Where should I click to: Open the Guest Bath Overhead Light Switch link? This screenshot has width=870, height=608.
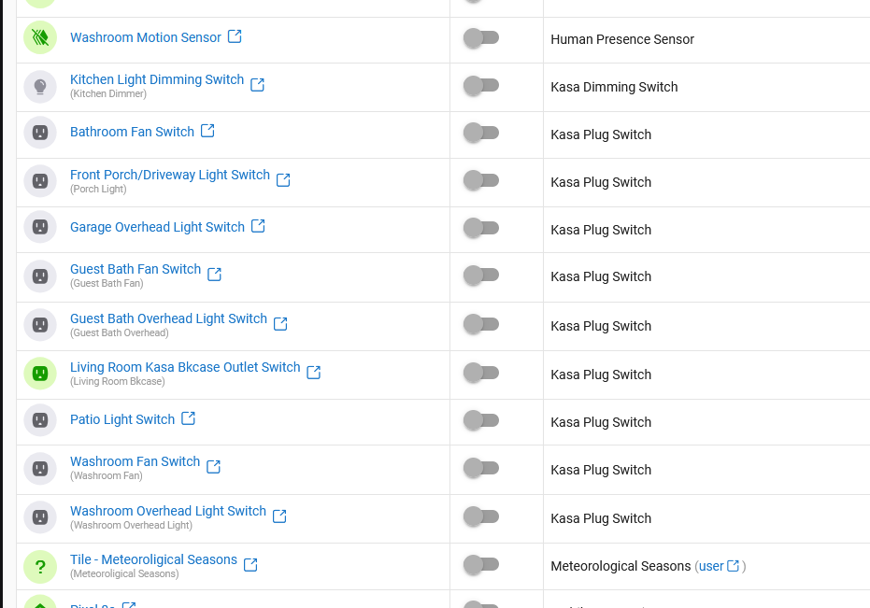(x=168, y=318)
